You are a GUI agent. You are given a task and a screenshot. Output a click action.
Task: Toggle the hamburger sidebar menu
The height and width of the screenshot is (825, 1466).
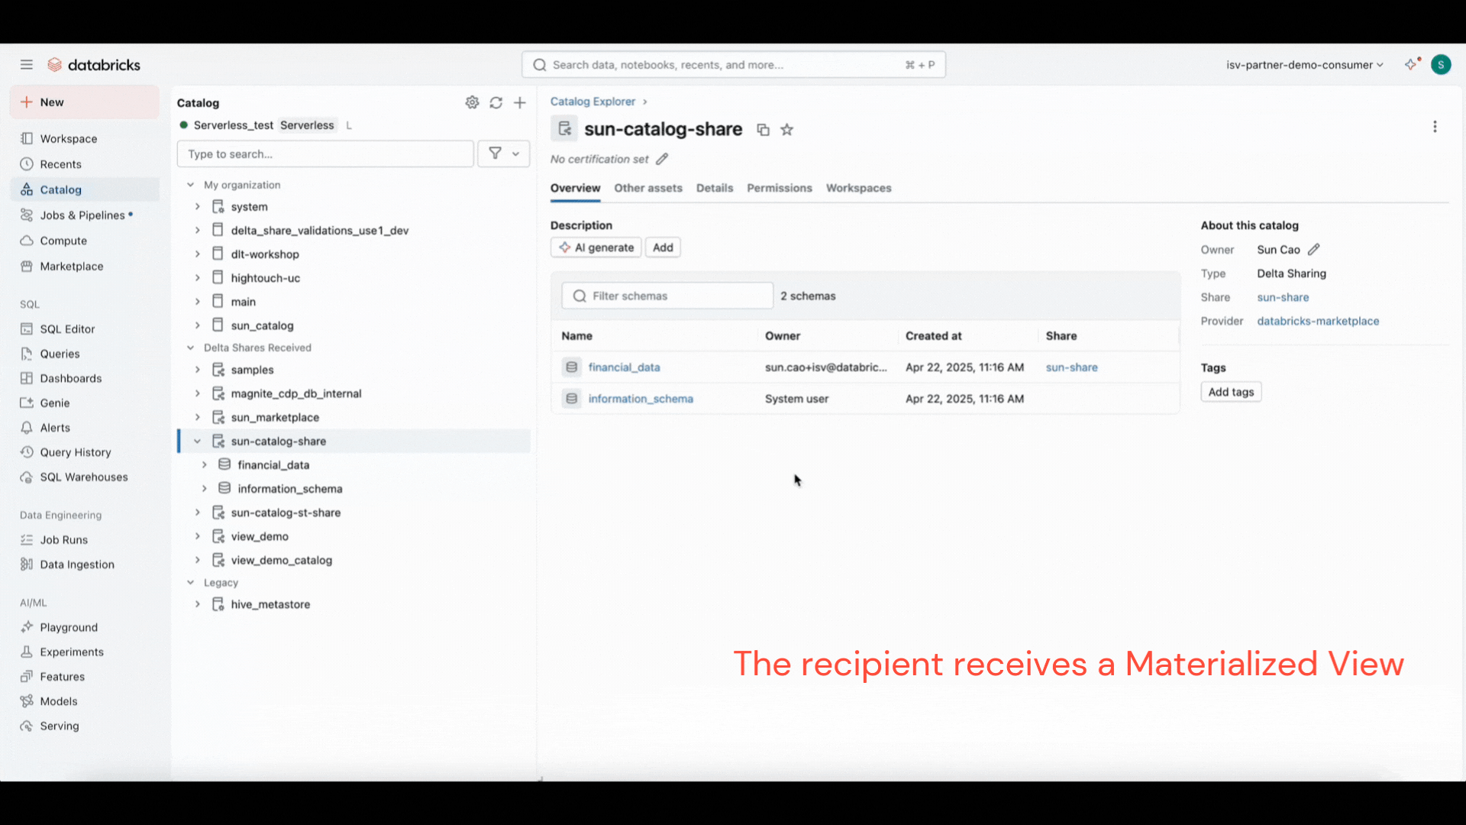pyautogui.click(x=27, y=65)
